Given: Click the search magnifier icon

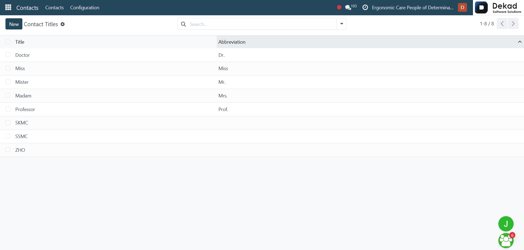Looking at the screenshot, I should [x=184, y=24].
